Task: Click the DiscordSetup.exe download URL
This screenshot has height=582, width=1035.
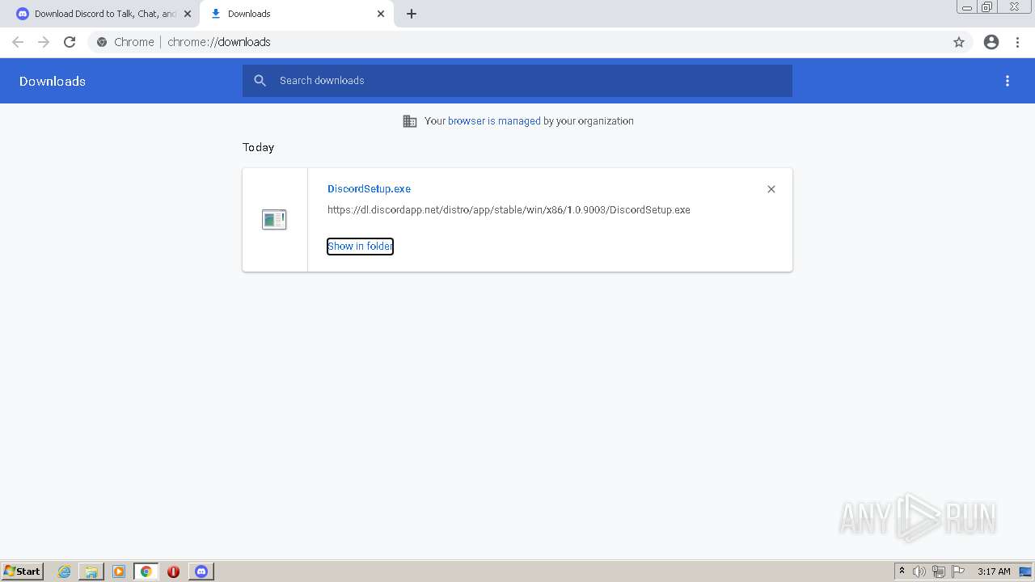Action: (509, 210)
